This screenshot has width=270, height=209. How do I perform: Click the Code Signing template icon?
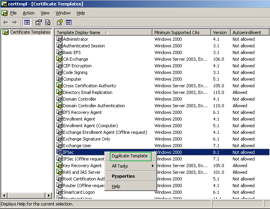tap(59, 72)
